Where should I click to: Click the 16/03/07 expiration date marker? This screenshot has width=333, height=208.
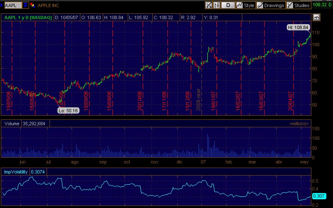261,101
